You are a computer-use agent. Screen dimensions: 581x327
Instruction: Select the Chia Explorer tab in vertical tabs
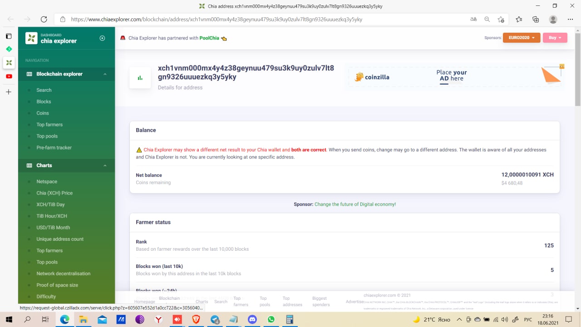(9, 63)
